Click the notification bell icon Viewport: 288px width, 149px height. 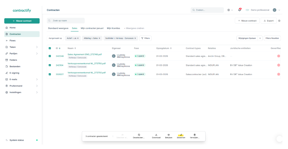click(239, 10)
